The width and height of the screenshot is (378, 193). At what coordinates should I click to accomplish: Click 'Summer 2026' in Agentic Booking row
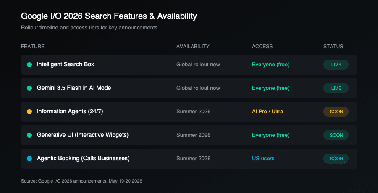[194, 159]
